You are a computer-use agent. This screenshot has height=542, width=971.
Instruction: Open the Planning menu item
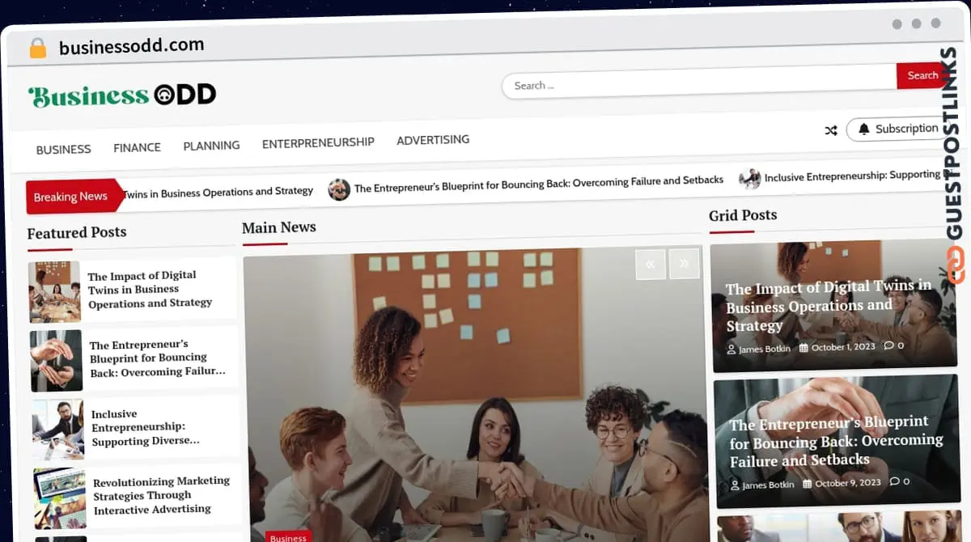211,146
